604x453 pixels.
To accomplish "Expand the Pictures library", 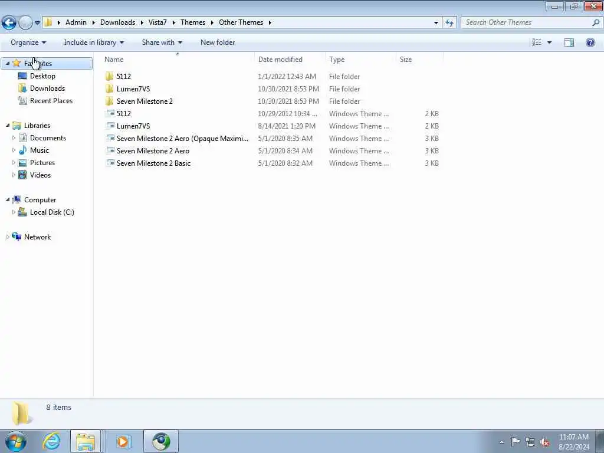I will [x=14, y=163].
